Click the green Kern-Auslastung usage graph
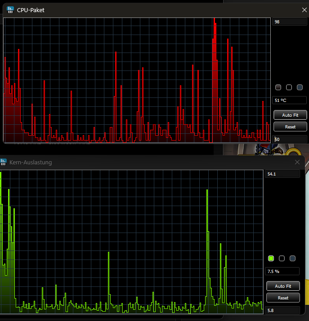Image resolution: width=309 pixels, height=321 pixels. tap(132, 242)
